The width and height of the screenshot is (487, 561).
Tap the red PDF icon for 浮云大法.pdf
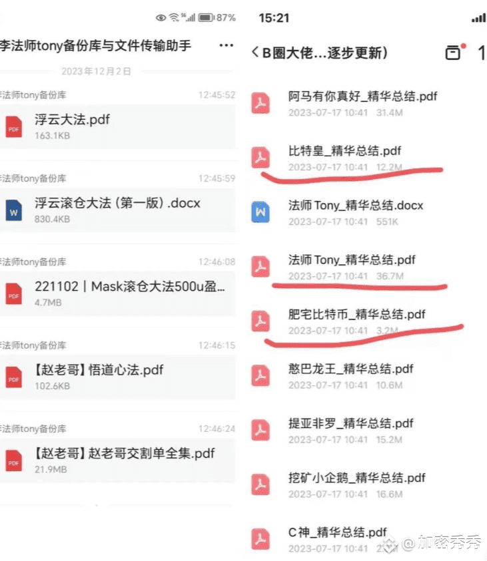click(x=13, y=127)
